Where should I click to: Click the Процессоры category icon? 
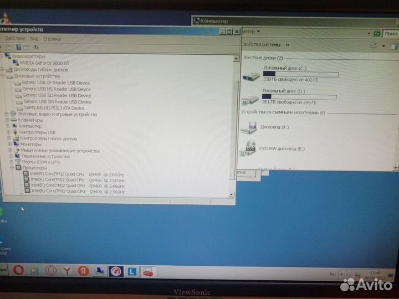[18, 168]
